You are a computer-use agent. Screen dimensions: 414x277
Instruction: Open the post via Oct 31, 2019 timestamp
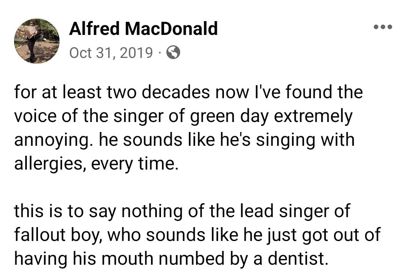[111, 53]
